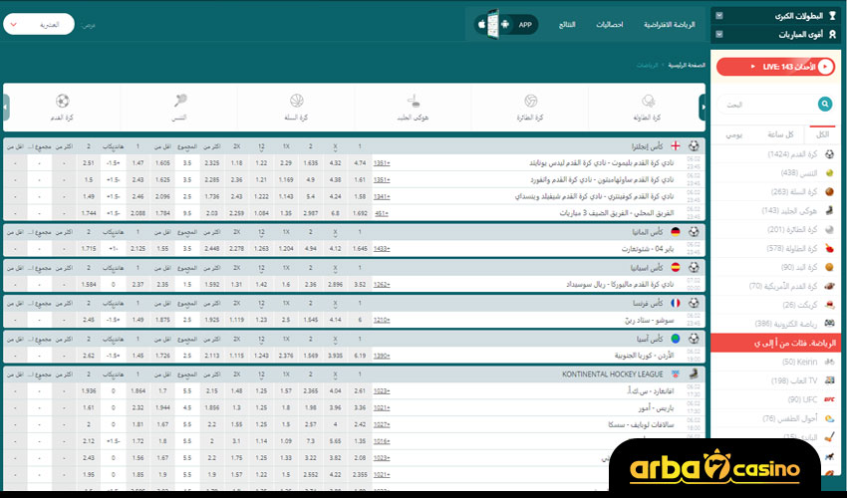Open sidebar basketball row with (263) events
The image size is (847, 498).
point(775,192)
